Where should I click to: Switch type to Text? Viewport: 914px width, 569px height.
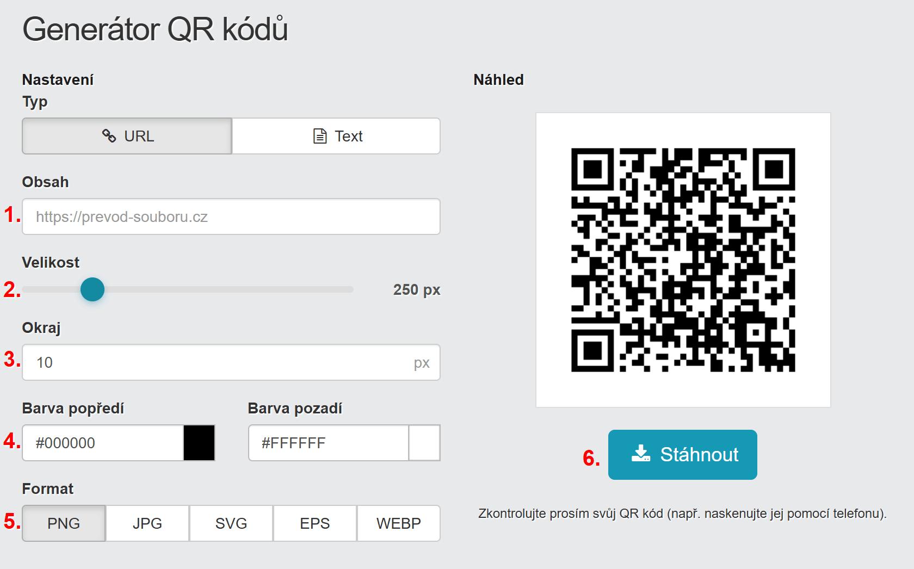click(x=336, y=136)
